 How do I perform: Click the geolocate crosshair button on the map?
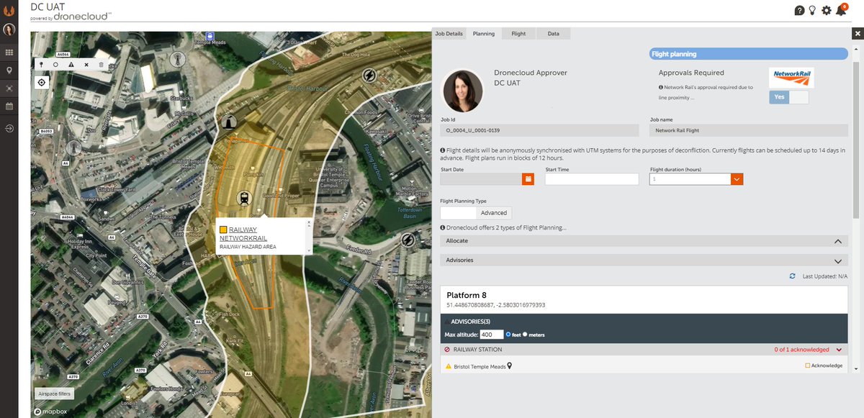click(41, 82)
